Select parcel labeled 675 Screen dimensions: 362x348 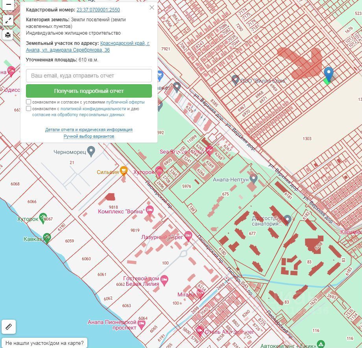[x=225, y=194]
